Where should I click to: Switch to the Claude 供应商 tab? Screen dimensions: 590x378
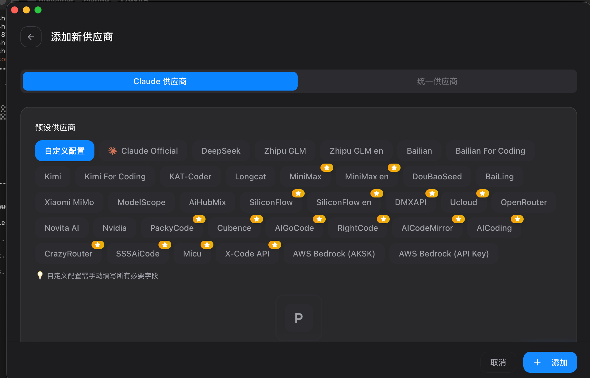click(160, 81)
